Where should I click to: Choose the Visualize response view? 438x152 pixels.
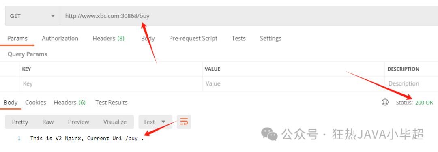tap(115, 122)
